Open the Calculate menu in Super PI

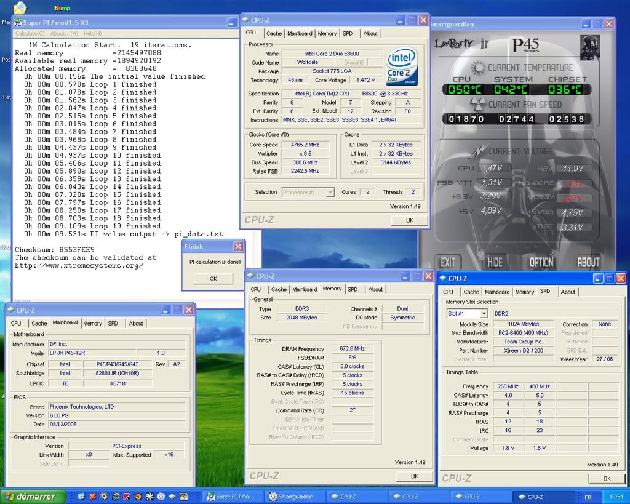pyautogui.click(x=30, y=33)
